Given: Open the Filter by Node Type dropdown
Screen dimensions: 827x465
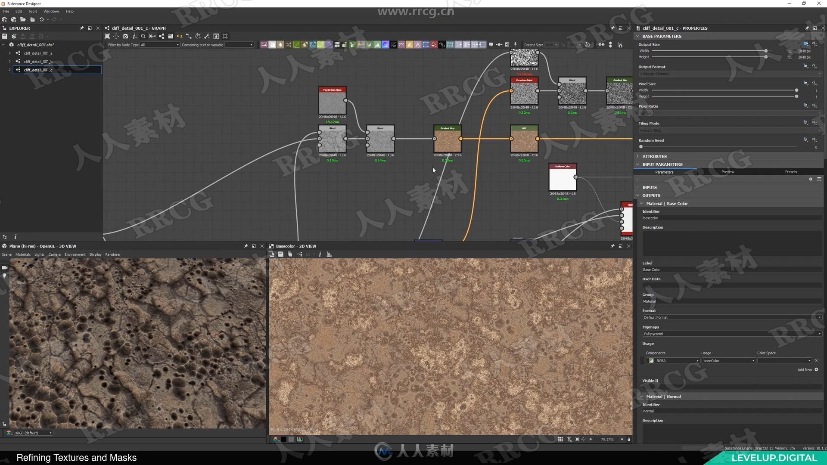Looking at the screenshot, I should 160,45.
